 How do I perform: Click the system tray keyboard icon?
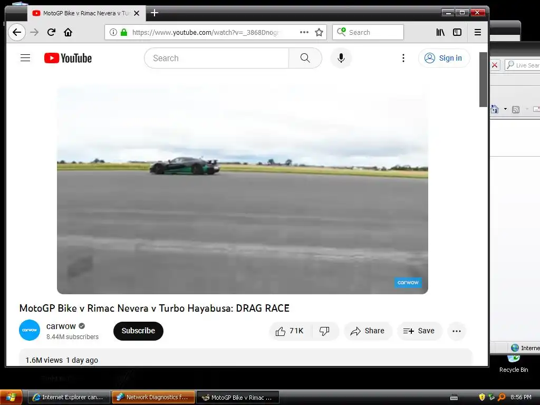(x=454, y=398)
